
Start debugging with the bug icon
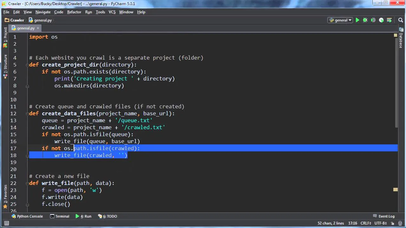pyautogui.click(x=365, y=20)
